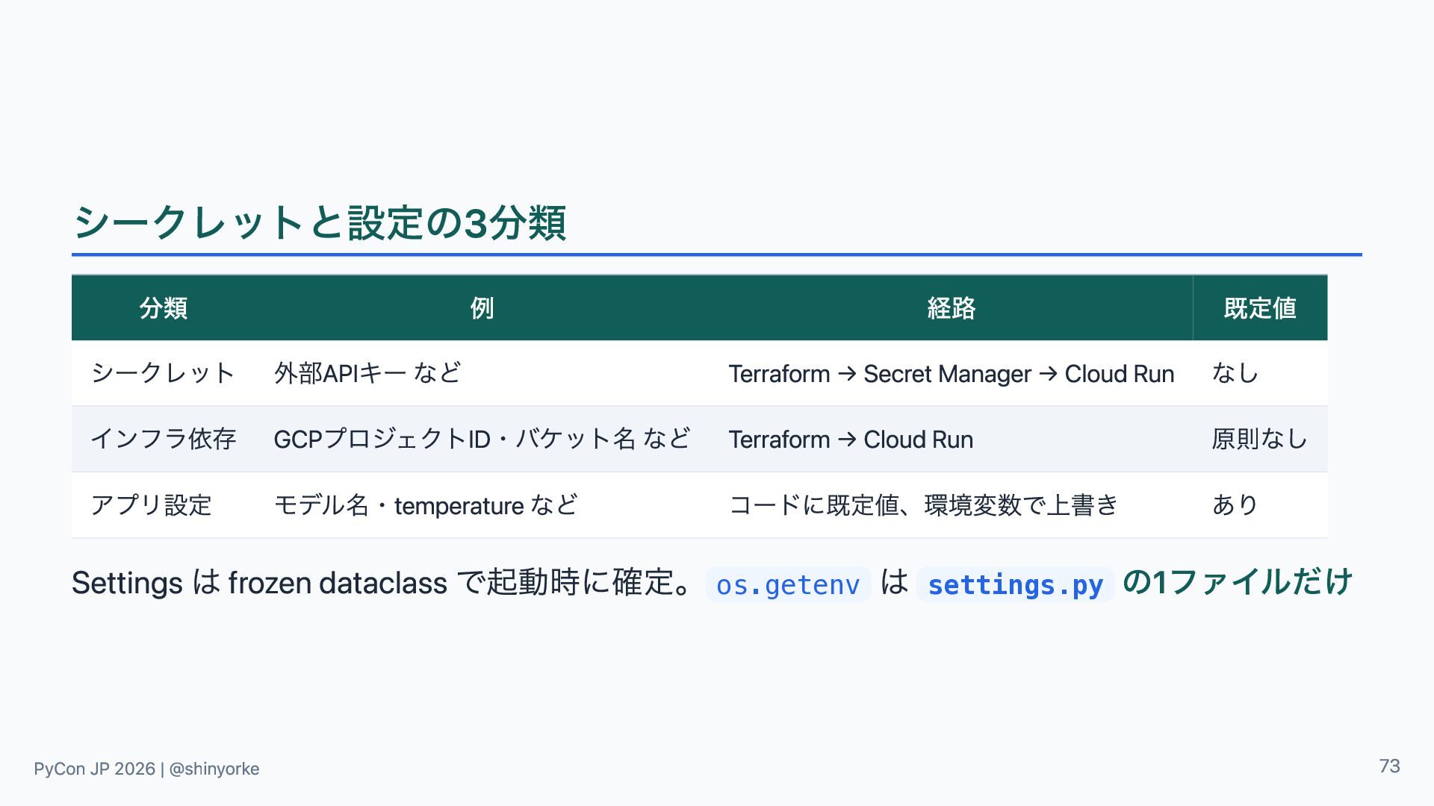Select the 経路 column header

[951, 307]
